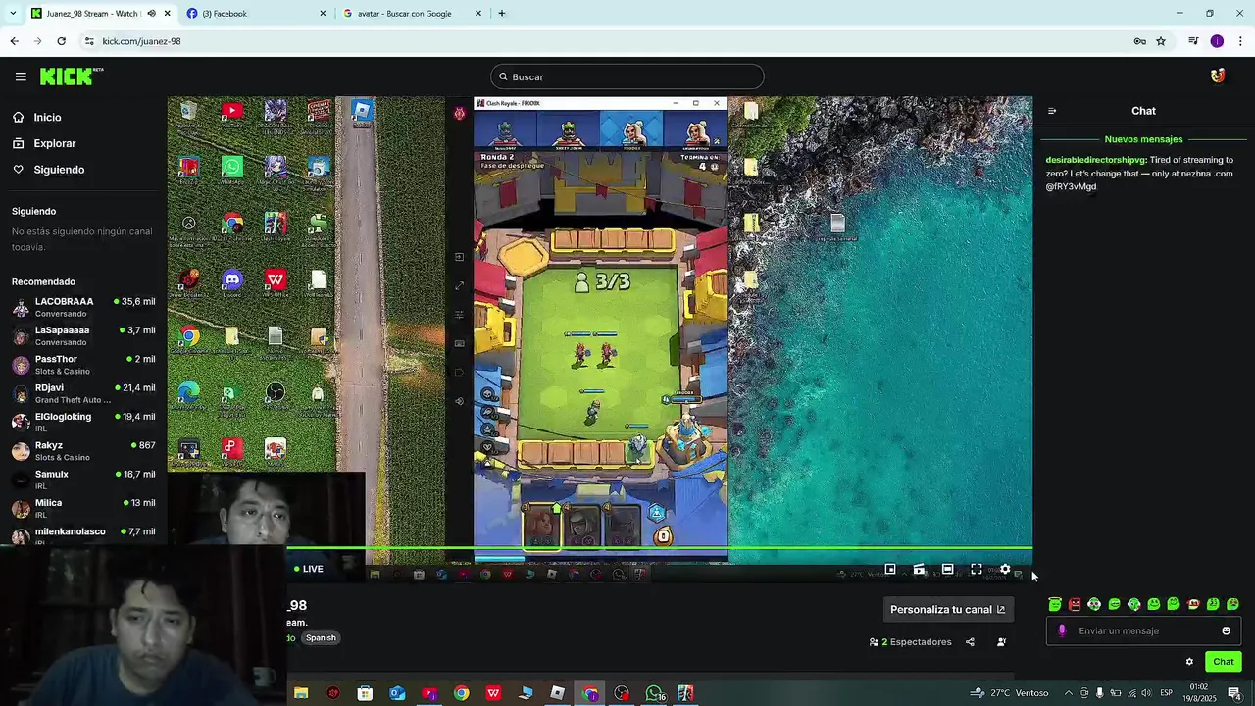Click the 2 Espectadores viewer count
This screenshot has height=706, width=1255.
(911, 642)
